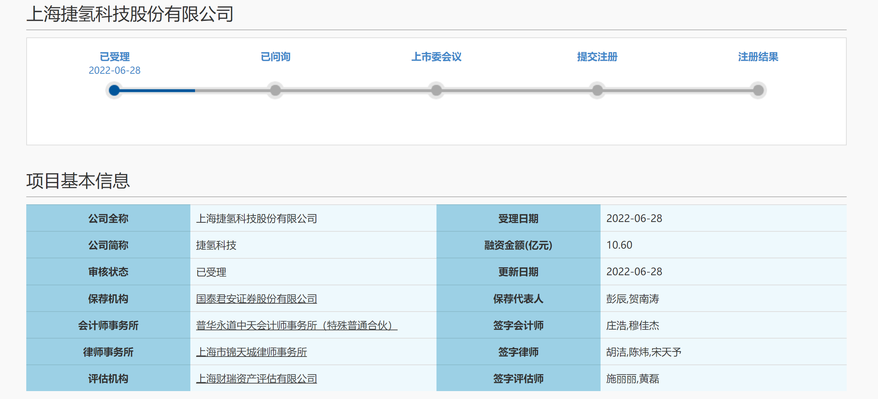Click the sponsor representatives 彭辰,贺南涛

click(x=633, y=299)
